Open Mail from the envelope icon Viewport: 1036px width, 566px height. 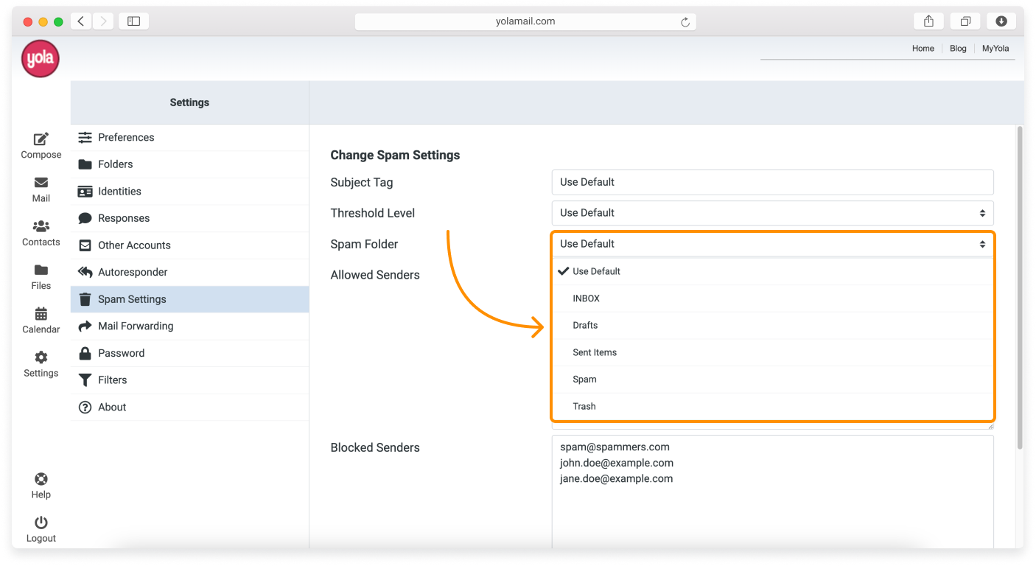click(41, 183)
